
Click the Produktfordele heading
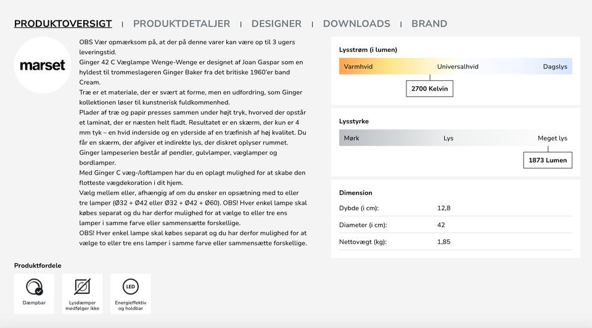coord(38,266)
